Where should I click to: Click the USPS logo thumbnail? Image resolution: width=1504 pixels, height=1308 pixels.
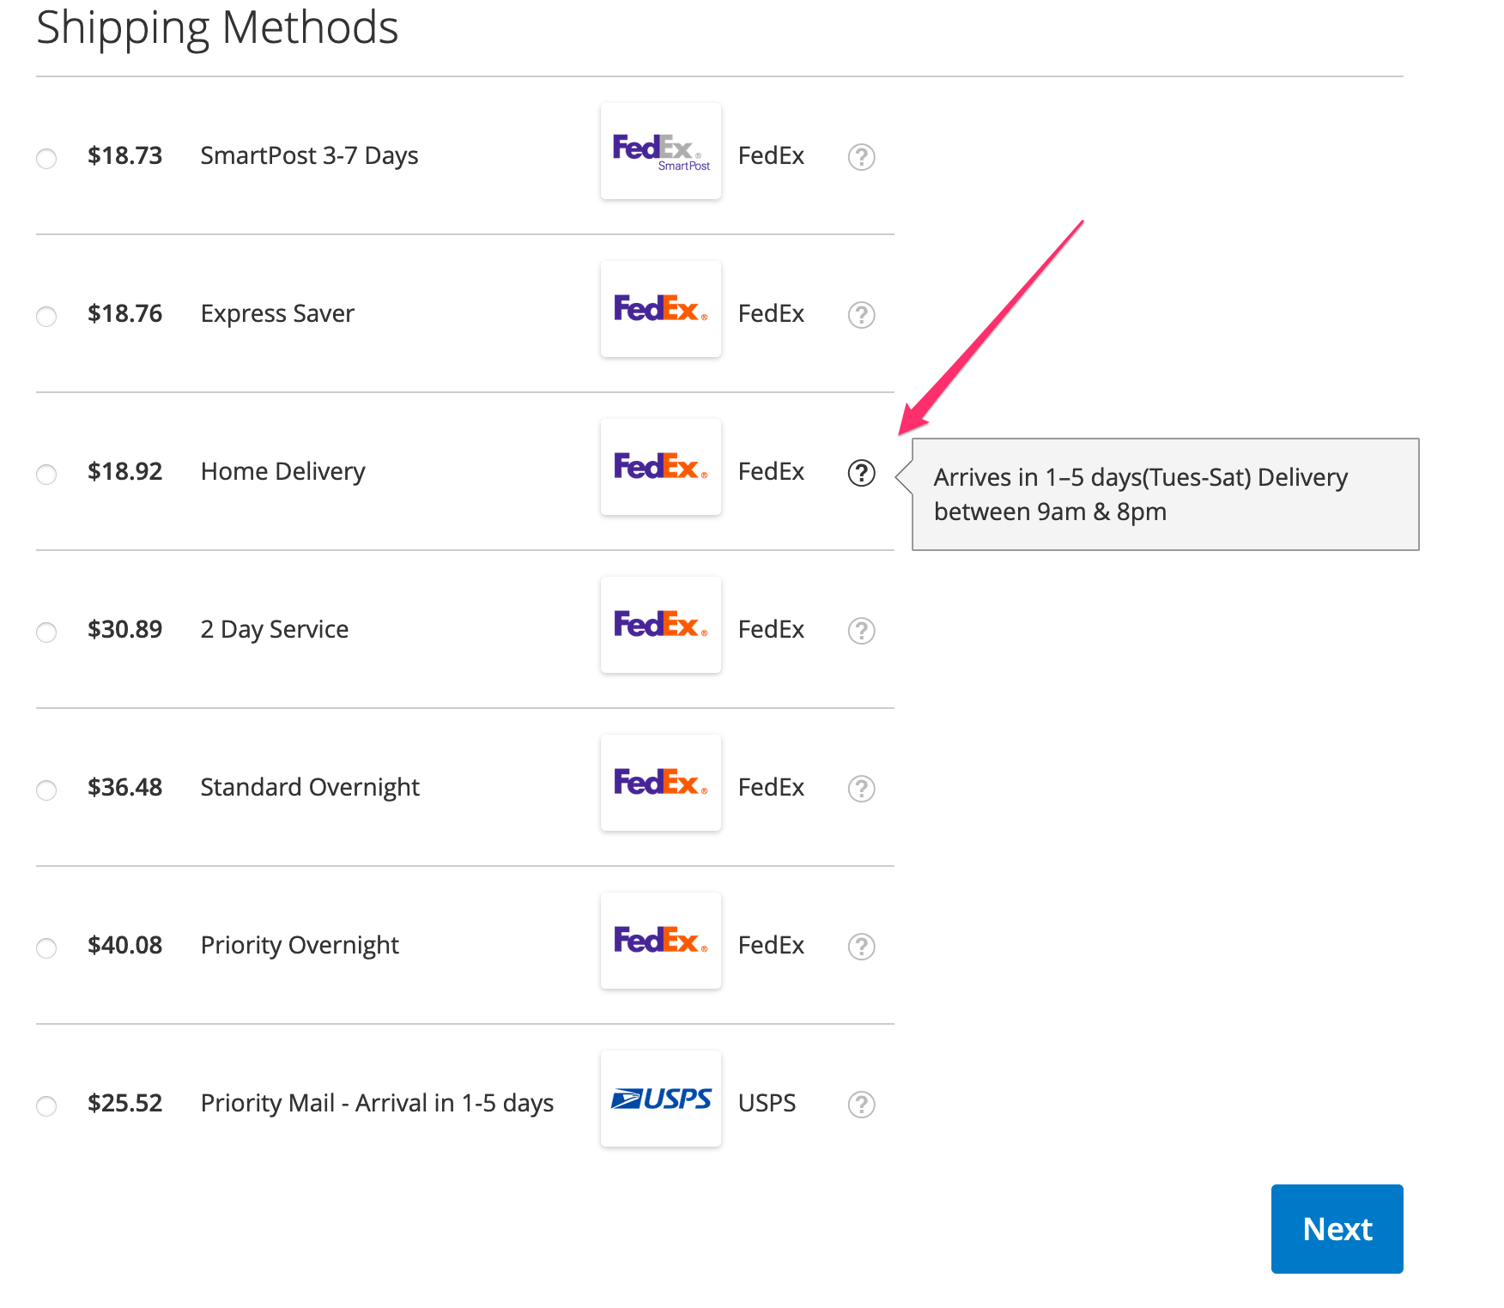(660, 1099)
